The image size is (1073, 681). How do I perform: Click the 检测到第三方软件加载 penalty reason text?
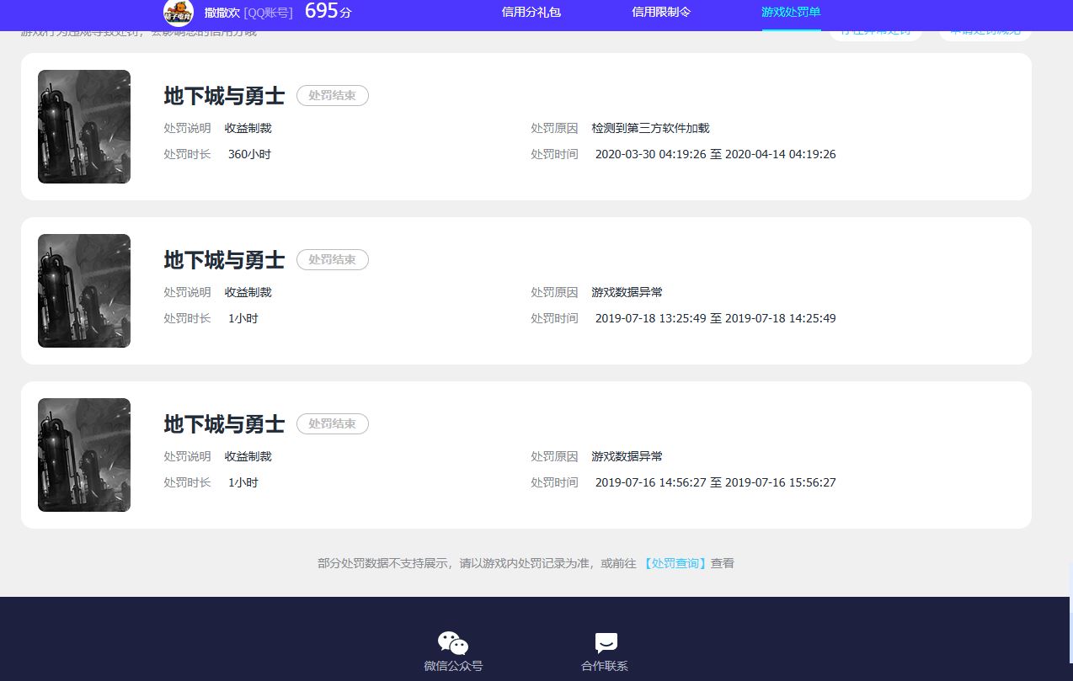[x=652, y=128]
